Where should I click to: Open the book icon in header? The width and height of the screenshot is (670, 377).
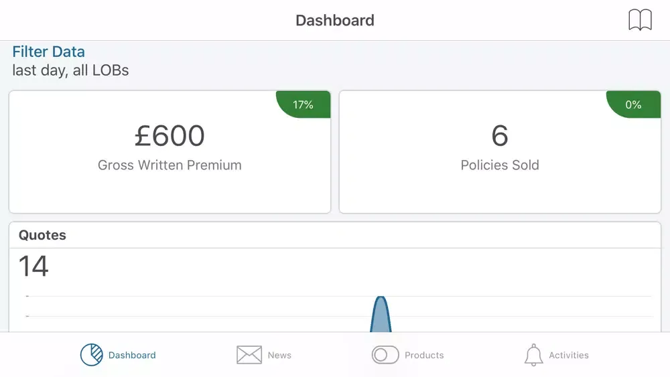click(x=640, y=20)
